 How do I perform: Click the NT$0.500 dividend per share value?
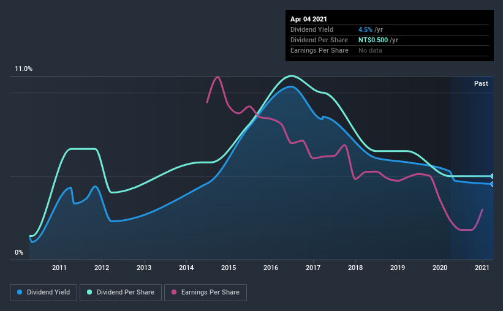[373, 40]
